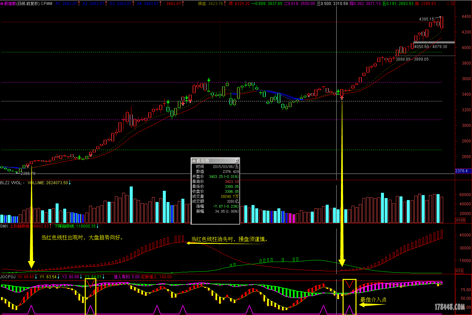Click the 75.00 JGCPGJ axis label
Viewport: 472px width, 315px height.
click(466, 290)
